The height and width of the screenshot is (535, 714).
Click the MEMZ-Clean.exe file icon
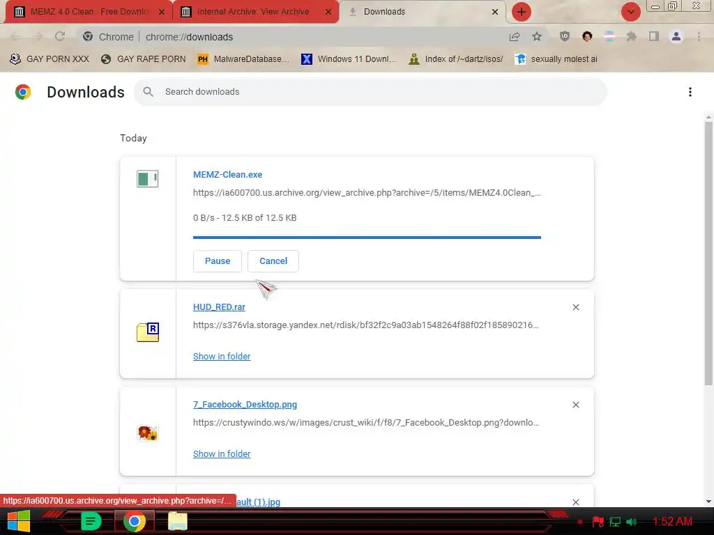(x=148, y=179)
